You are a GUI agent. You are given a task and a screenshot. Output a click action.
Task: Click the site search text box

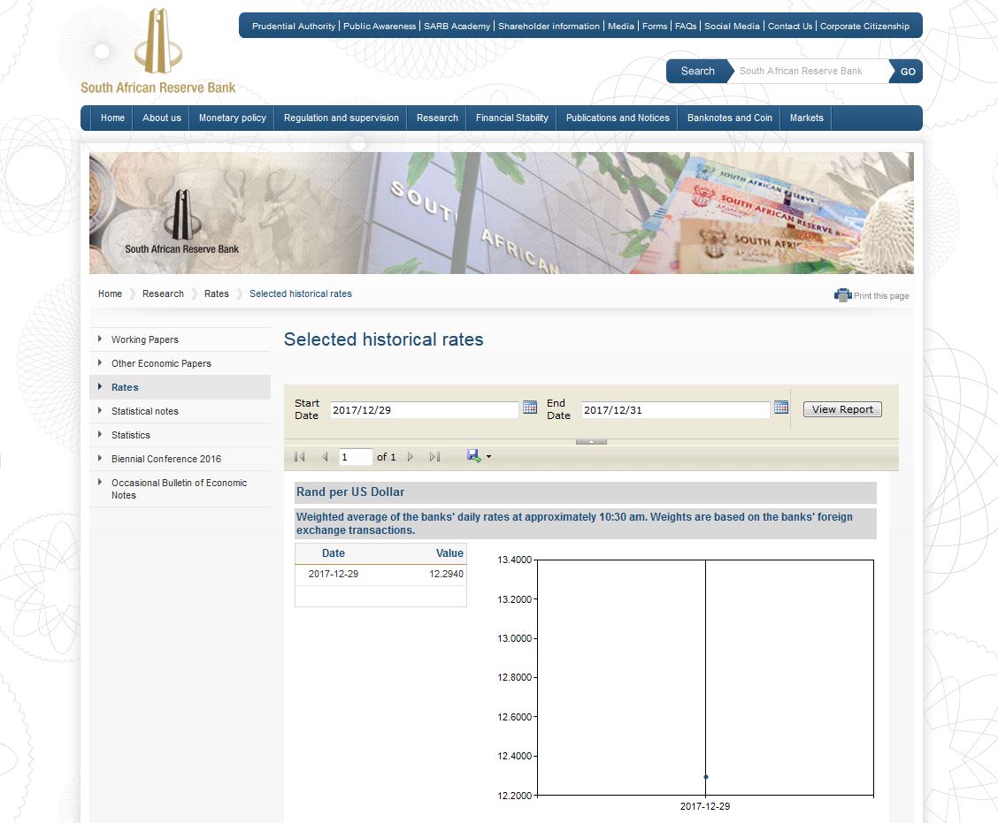809,72
